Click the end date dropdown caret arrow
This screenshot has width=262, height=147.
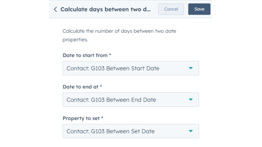191,100
